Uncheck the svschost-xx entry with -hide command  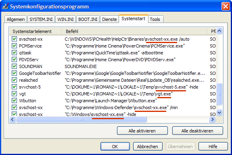(x=15, y=114)
